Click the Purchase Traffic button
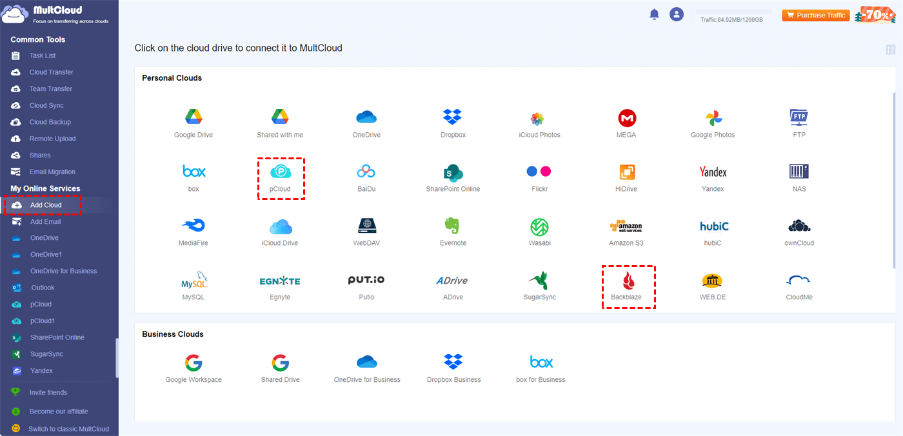The width and height of the screenshot is (903, 436). [815, 15]
